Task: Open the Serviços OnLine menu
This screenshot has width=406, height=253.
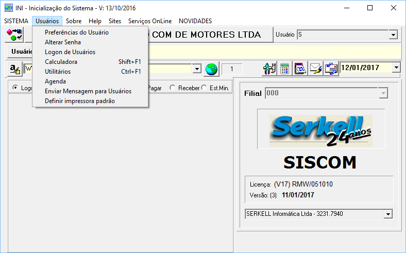Action: (150, 21)
